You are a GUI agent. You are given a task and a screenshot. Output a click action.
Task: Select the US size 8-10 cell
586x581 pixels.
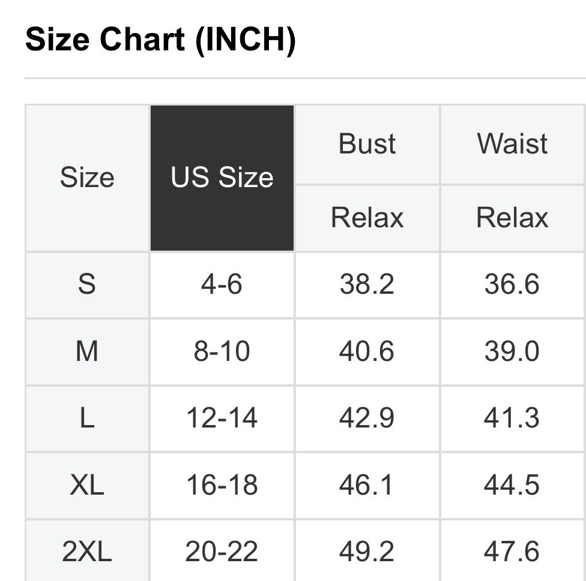222,351
